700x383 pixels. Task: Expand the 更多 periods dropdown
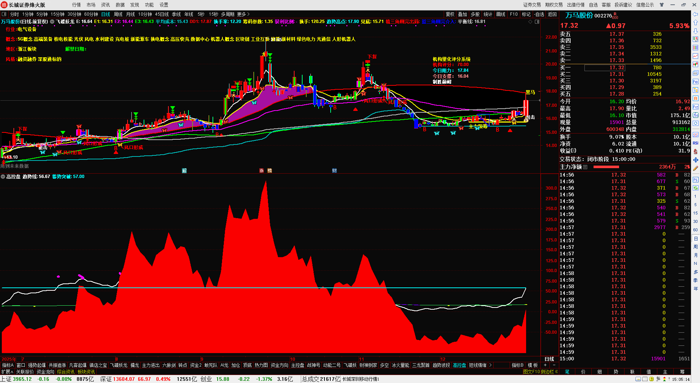pos(244,14)
